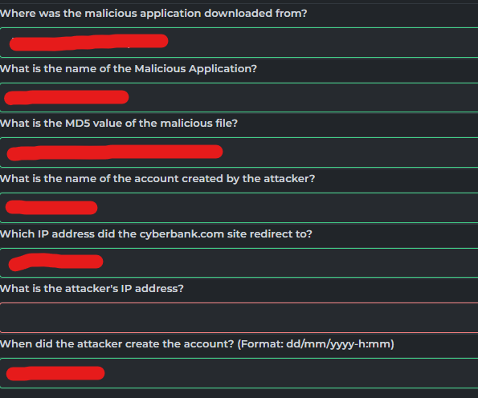Select the account creation date answer field

pos(239,373)
